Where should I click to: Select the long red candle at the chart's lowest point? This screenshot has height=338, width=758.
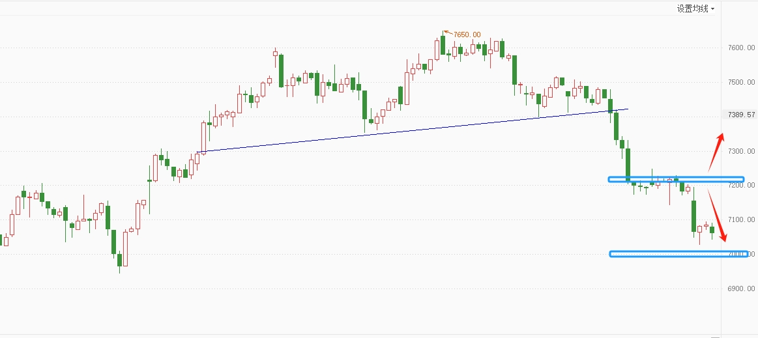tap(126, 249)
